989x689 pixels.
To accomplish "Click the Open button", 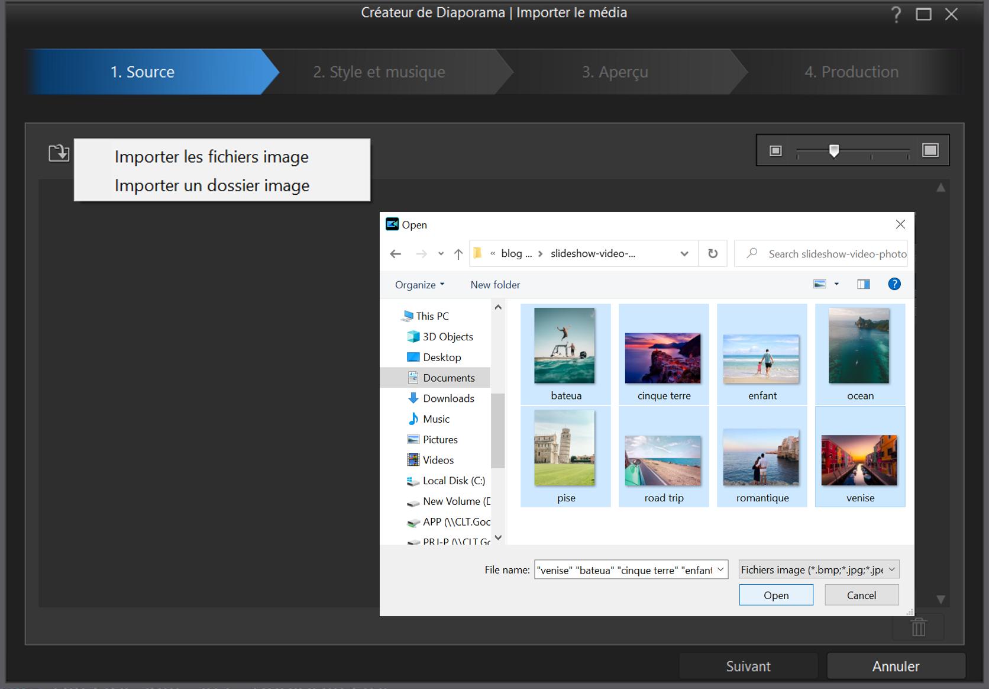I will coord(775,595).
